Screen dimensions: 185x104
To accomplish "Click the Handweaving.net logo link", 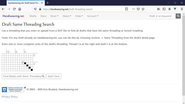I will click(13, 16).
